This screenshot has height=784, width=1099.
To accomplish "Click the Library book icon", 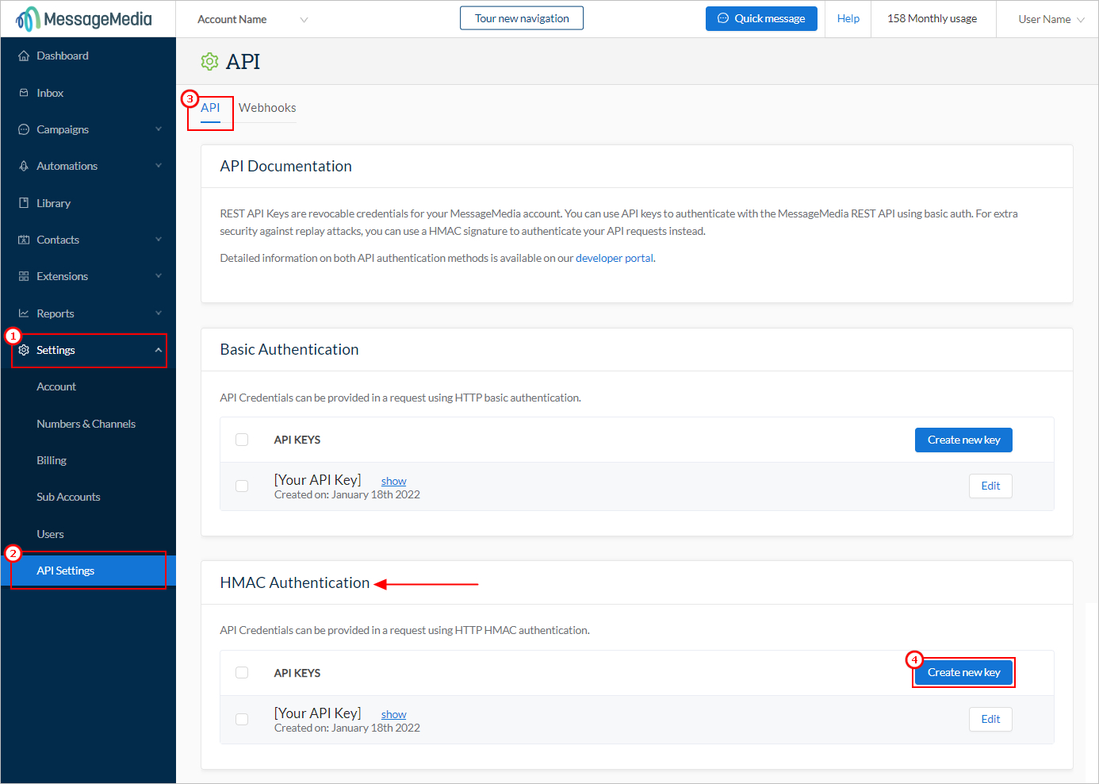I will pyautogui.click(x=24, y=203).
